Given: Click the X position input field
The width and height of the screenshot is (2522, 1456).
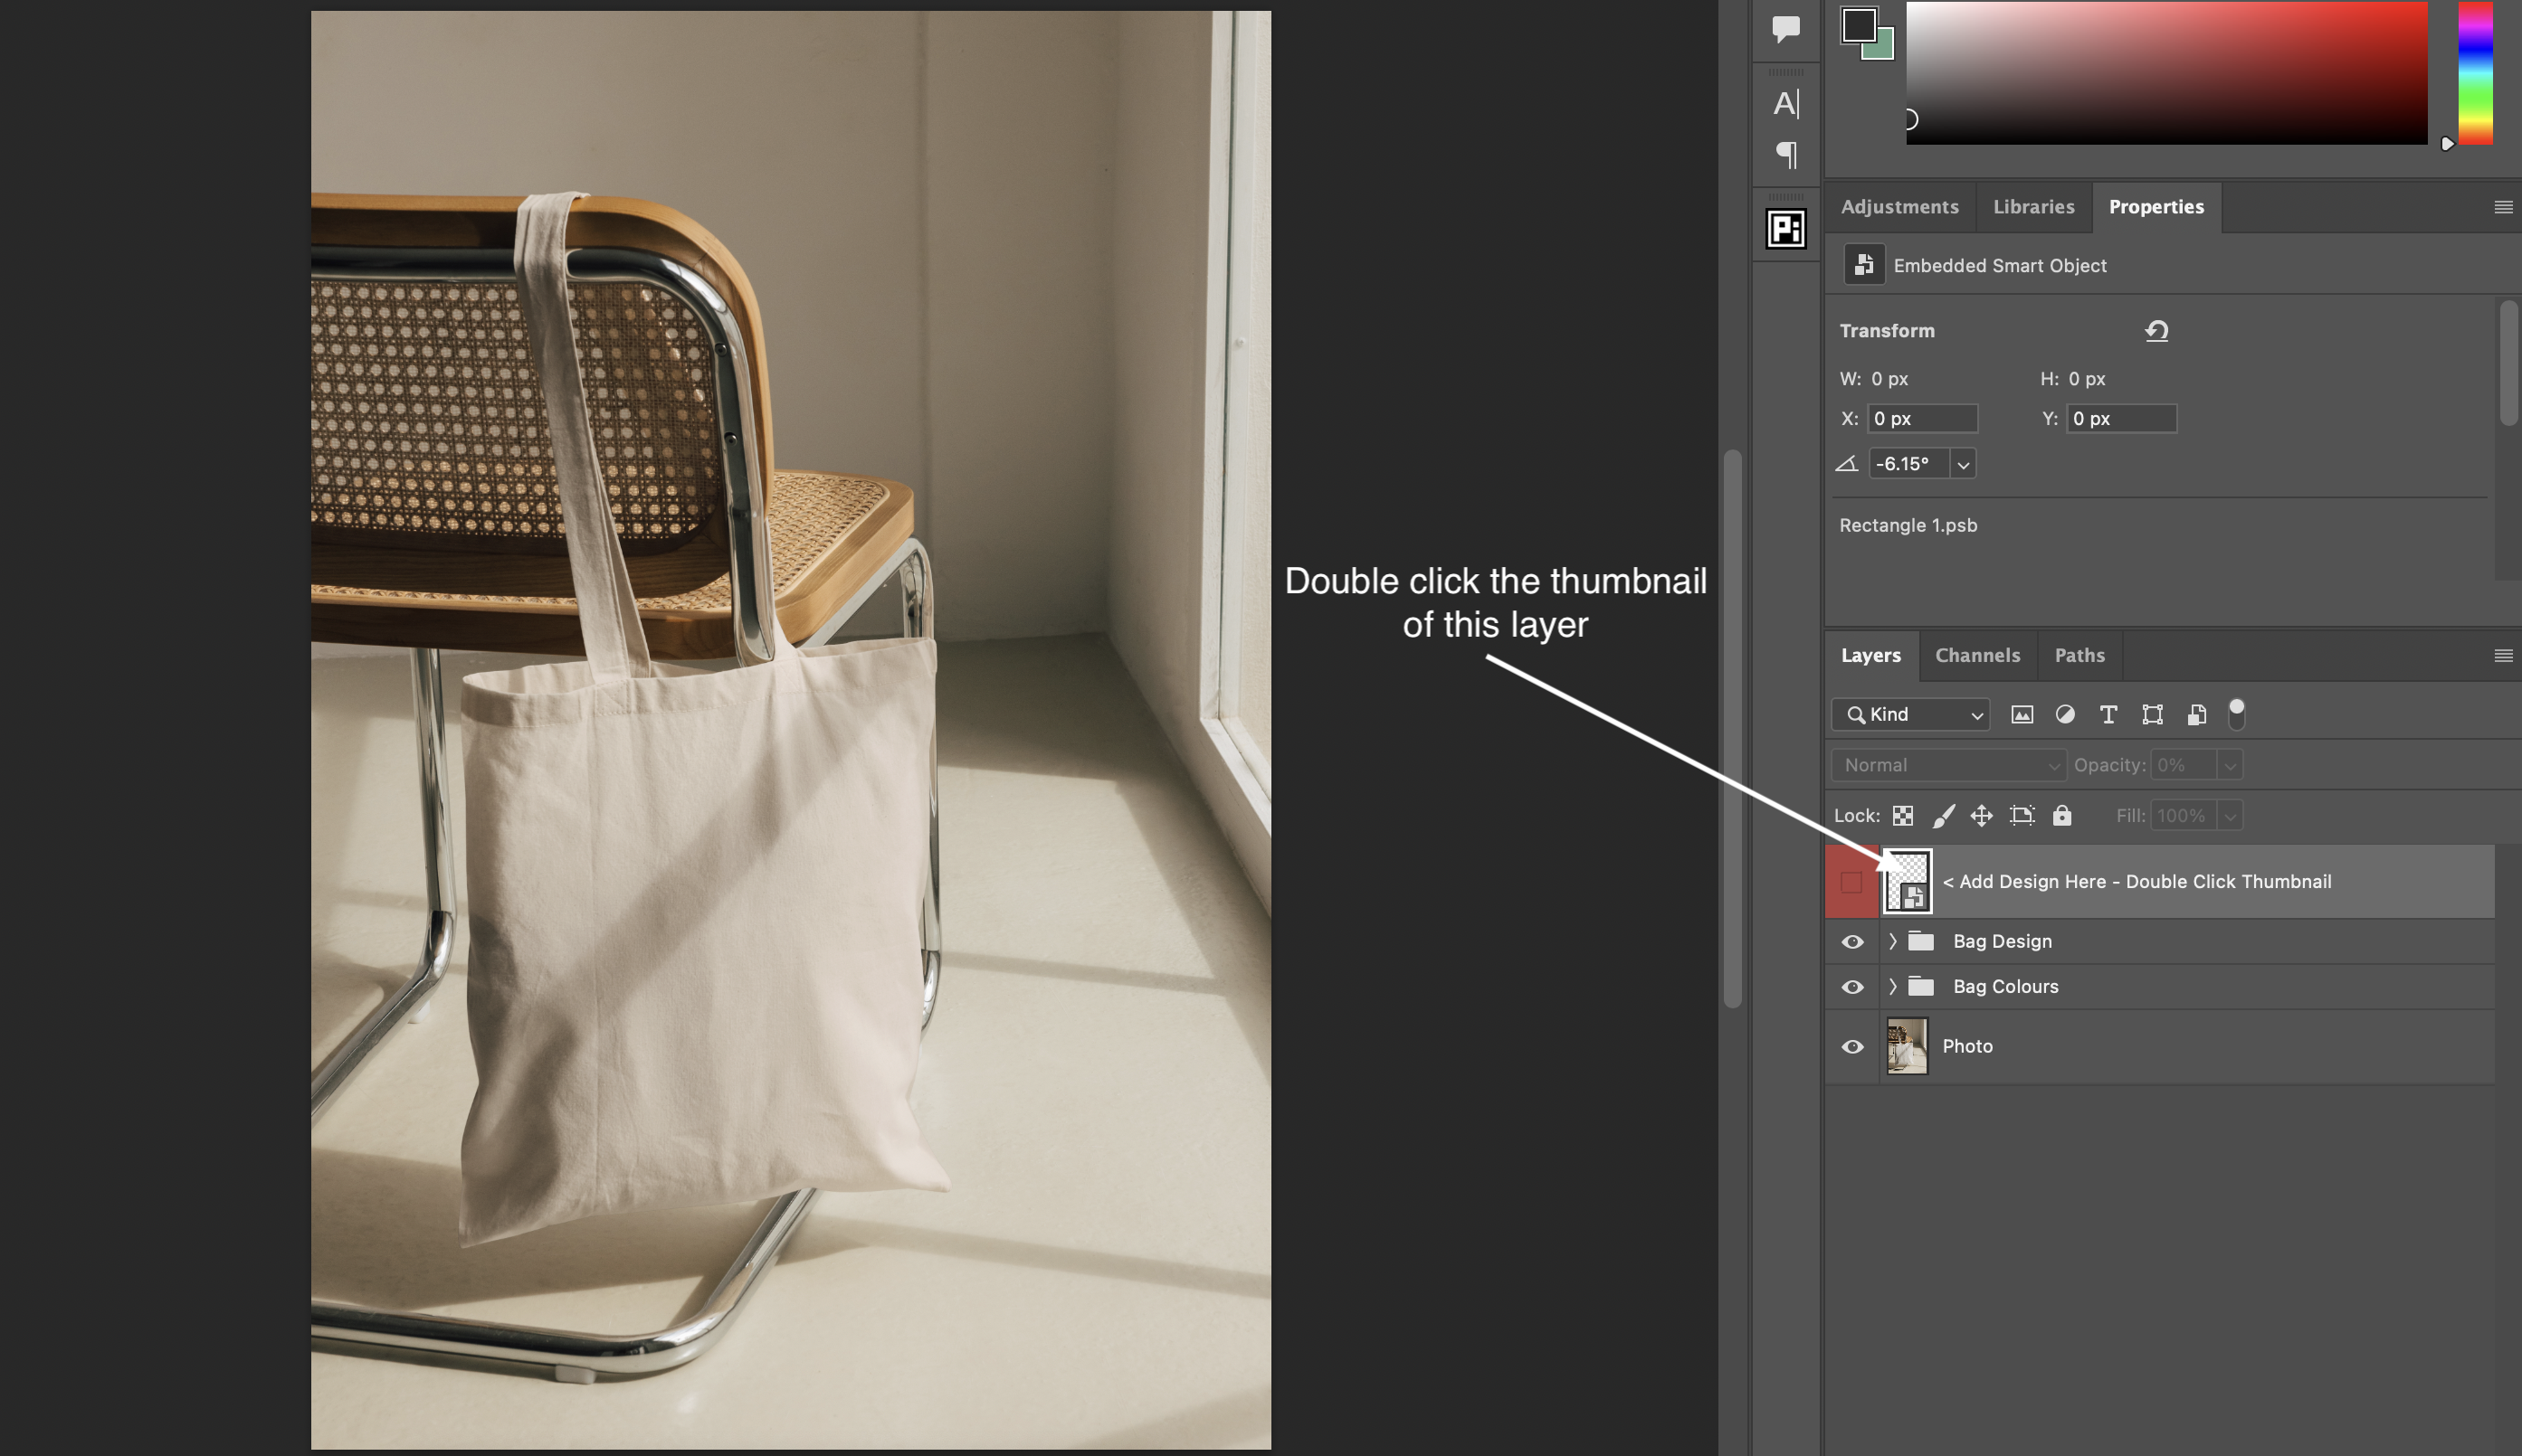Looking at the screenshot, I should (x=1922, y=418).
